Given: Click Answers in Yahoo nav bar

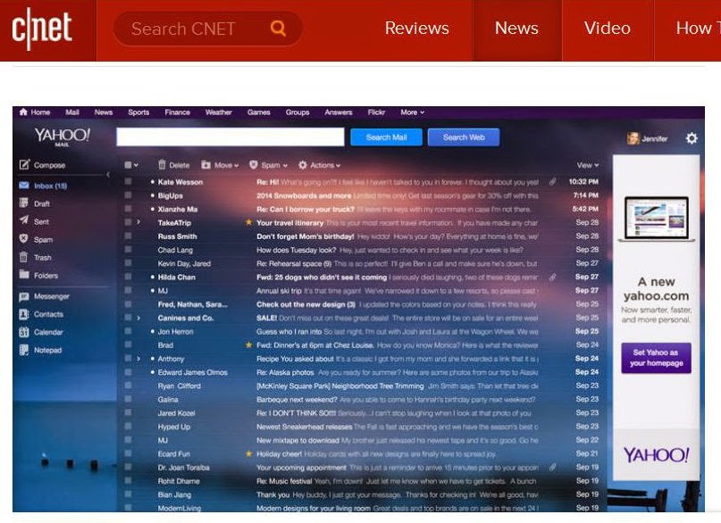Looking at the screenshot, I should tap(338, 112).
